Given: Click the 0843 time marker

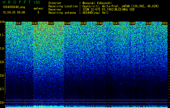Looking at the screenshot, I should [51, 23].
